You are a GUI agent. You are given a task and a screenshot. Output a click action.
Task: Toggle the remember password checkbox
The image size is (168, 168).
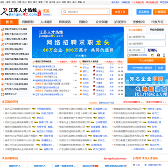[128, 55]
